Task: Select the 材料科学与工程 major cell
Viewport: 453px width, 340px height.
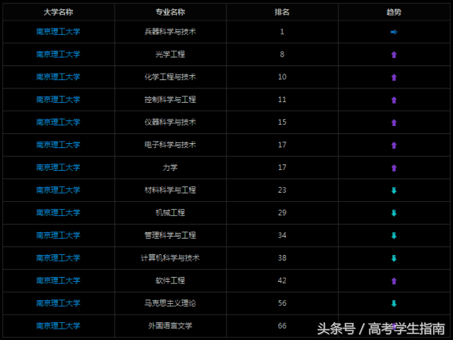Action: pos(170,190)
